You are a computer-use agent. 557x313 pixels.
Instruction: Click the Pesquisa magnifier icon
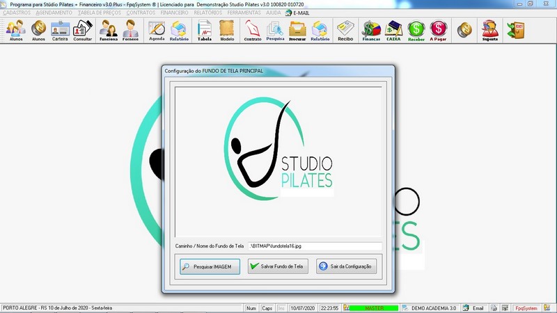[x=275, y=31]
